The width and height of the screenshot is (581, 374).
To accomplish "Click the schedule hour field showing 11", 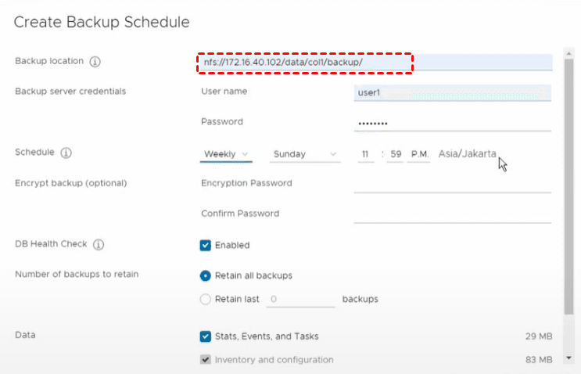I will pos(366,154).
